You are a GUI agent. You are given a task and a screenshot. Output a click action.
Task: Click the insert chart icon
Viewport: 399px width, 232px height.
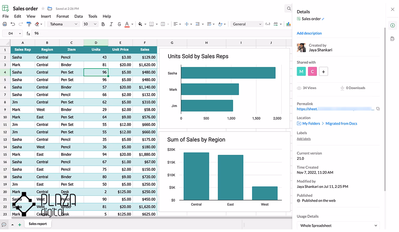[x=289, y=24]
